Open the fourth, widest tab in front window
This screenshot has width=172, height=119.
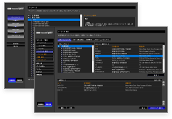pos(102,40)
